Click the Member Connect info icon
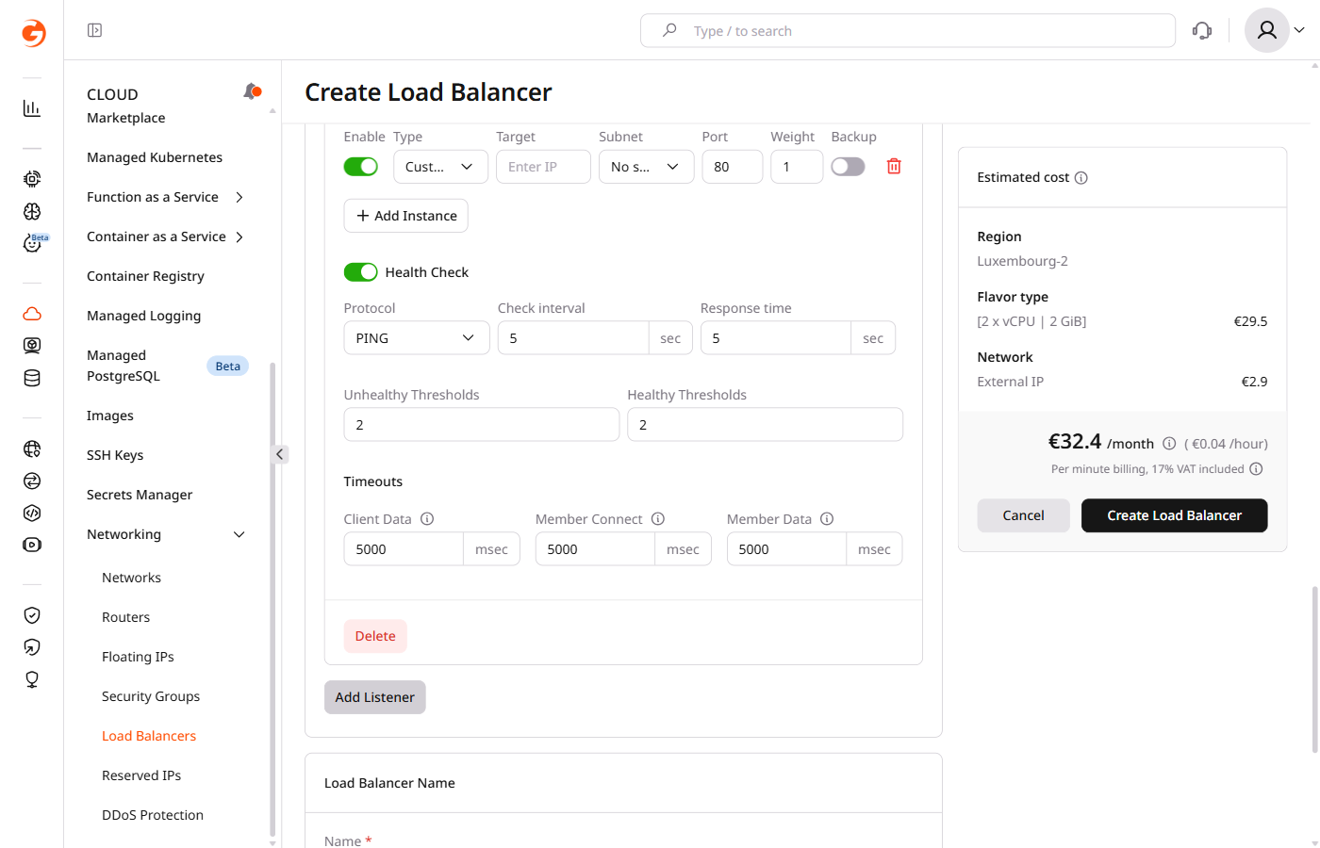 [658, 518]
